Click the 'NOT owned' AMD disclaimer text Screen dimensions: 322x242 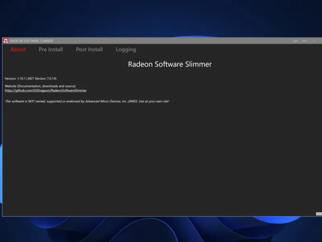pyautogui.click(x=87, y=101)
